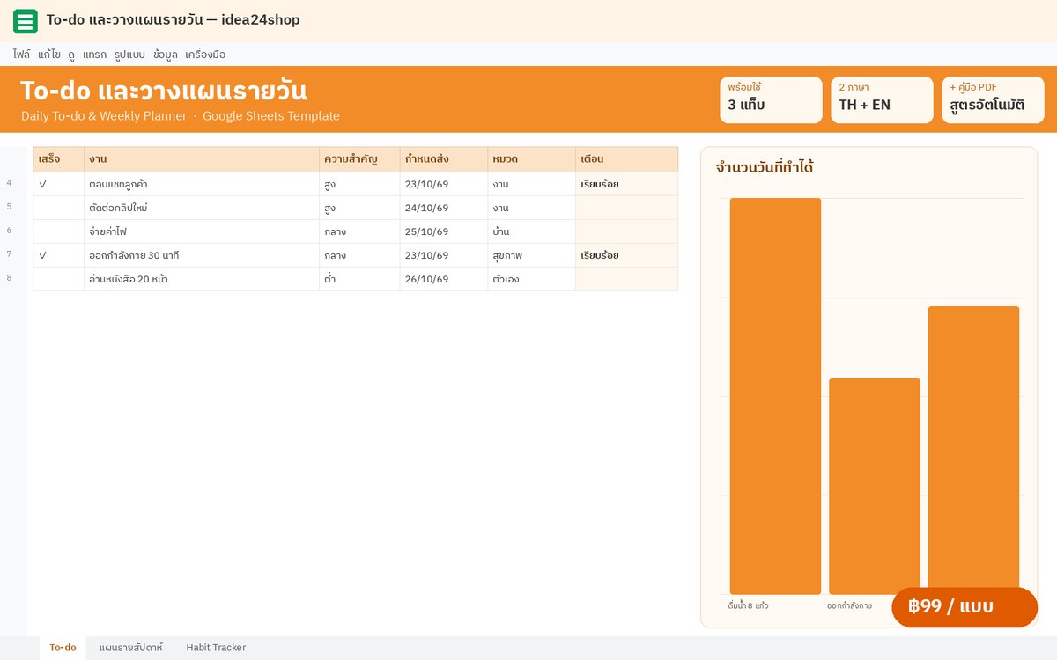Select the ออกกำลังกาย 30 นาที task cell

202,255
